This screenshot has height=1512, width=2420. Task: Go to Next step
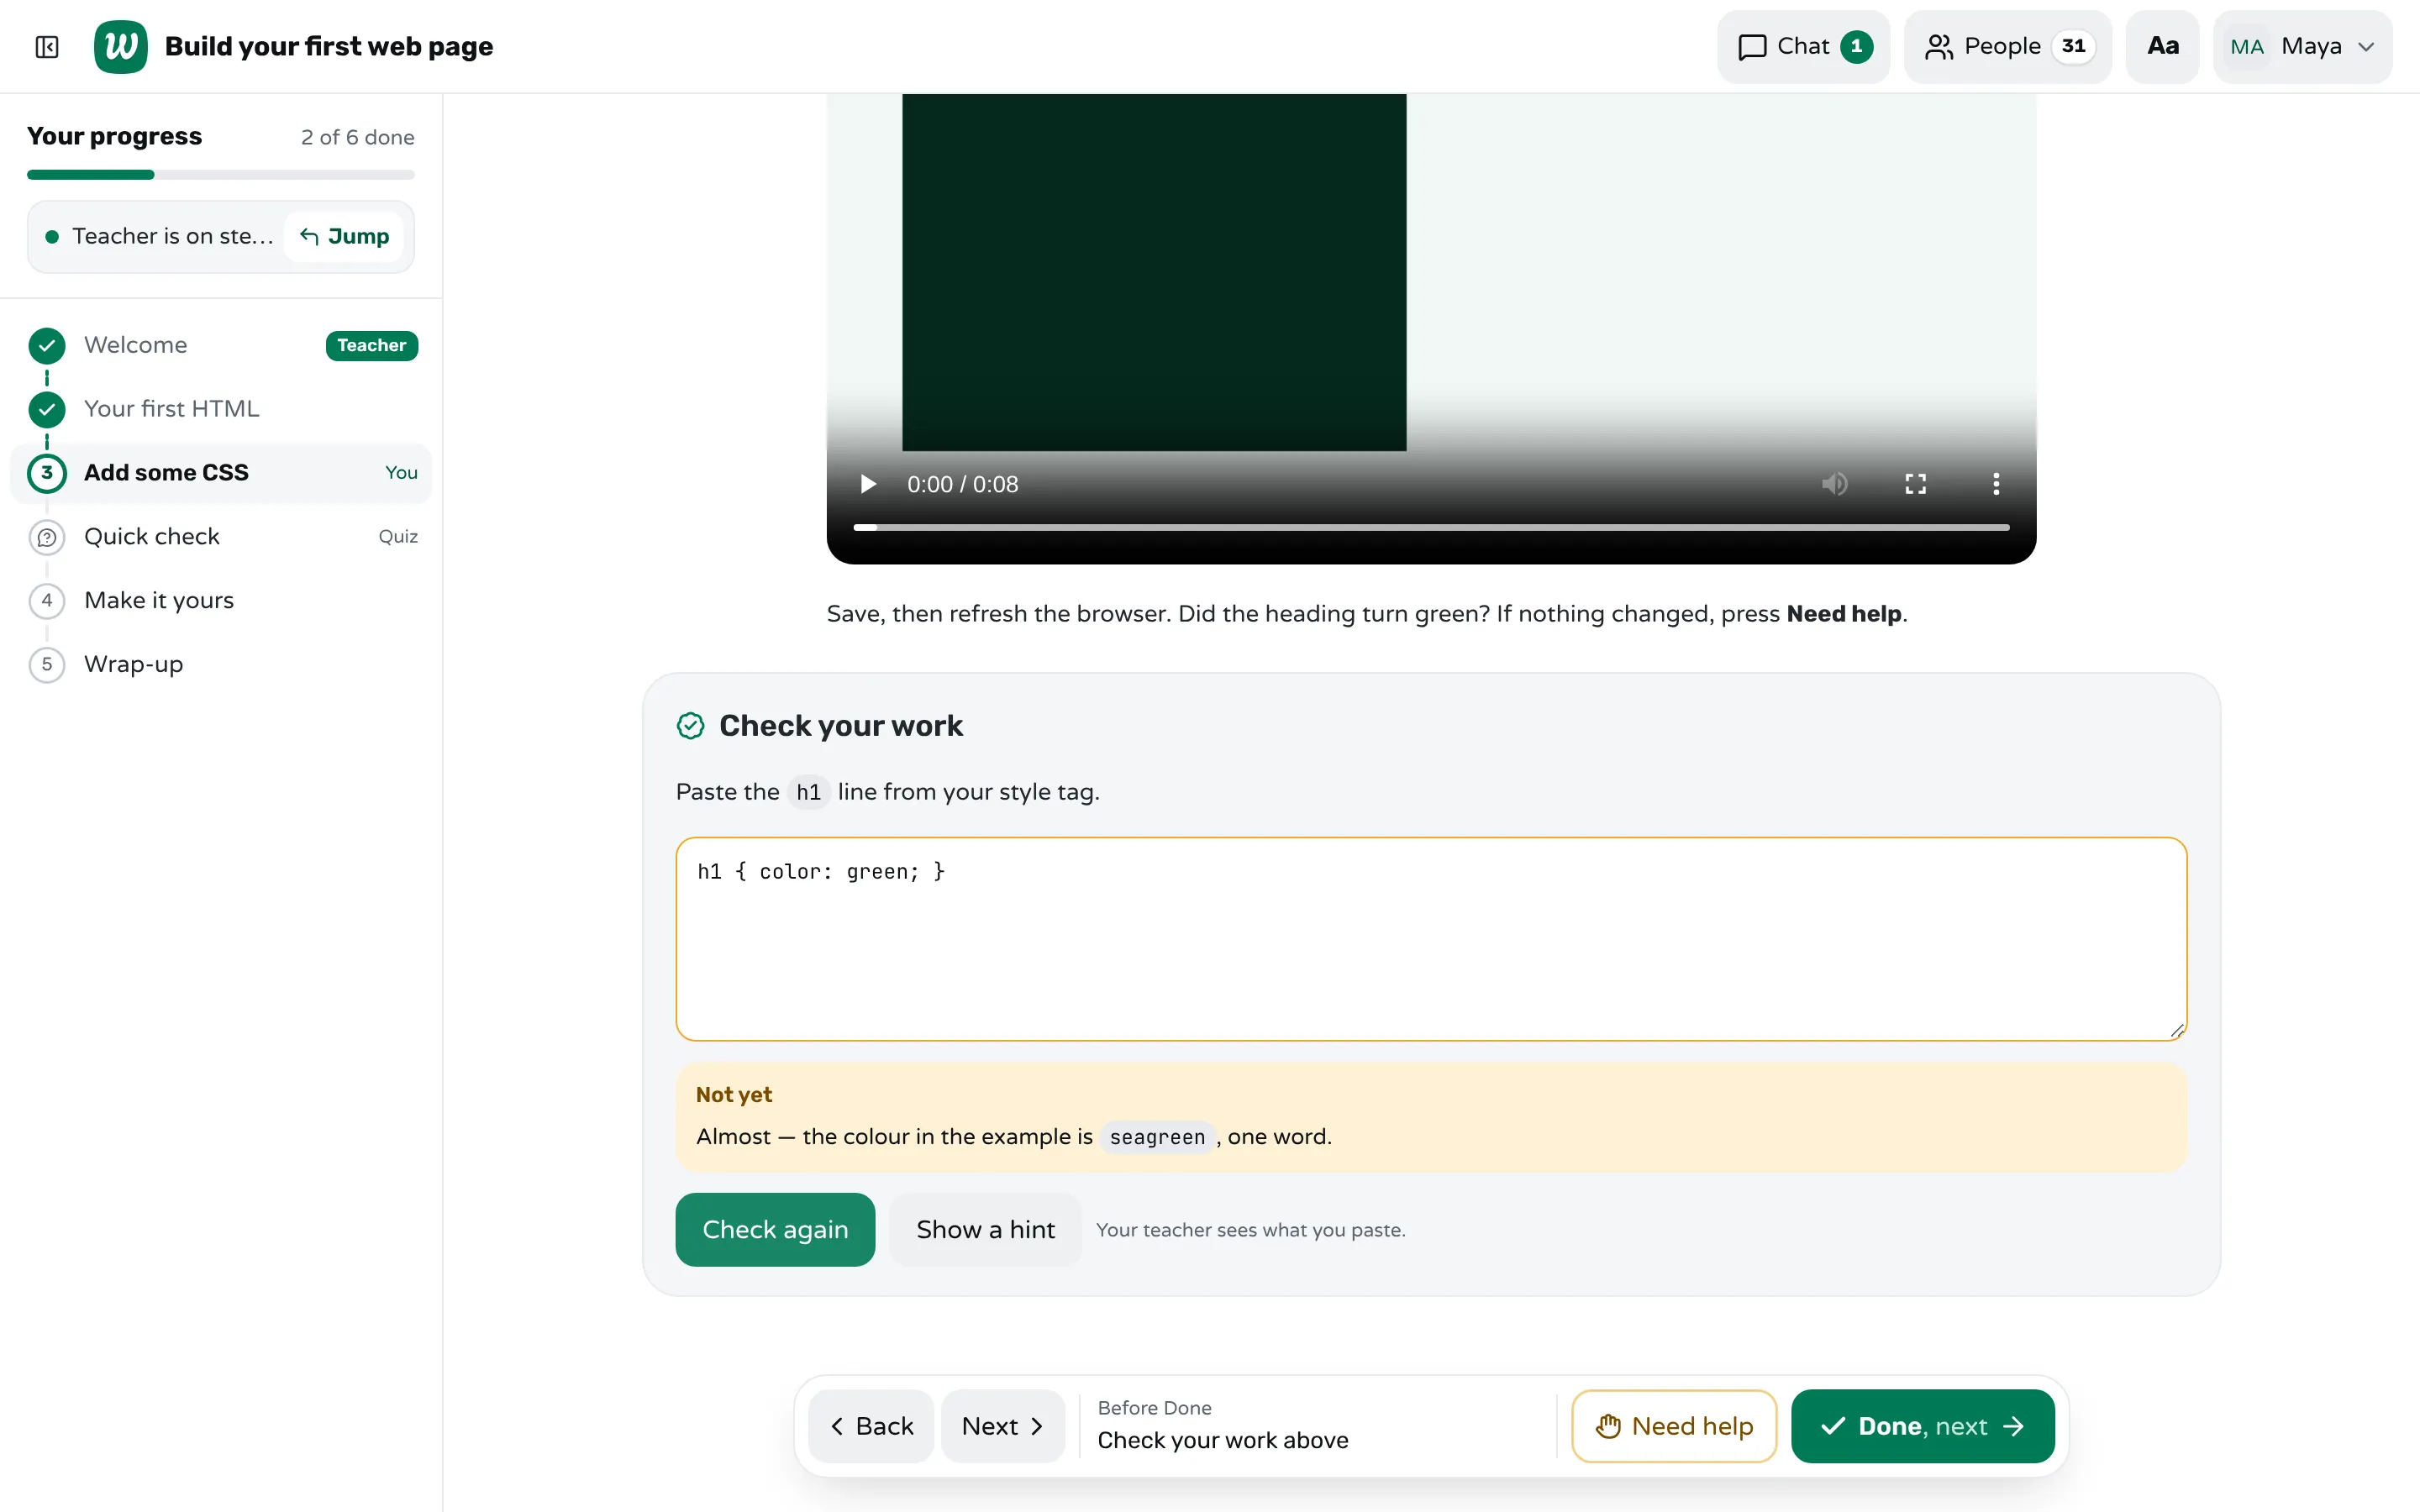(1002, 1426)
